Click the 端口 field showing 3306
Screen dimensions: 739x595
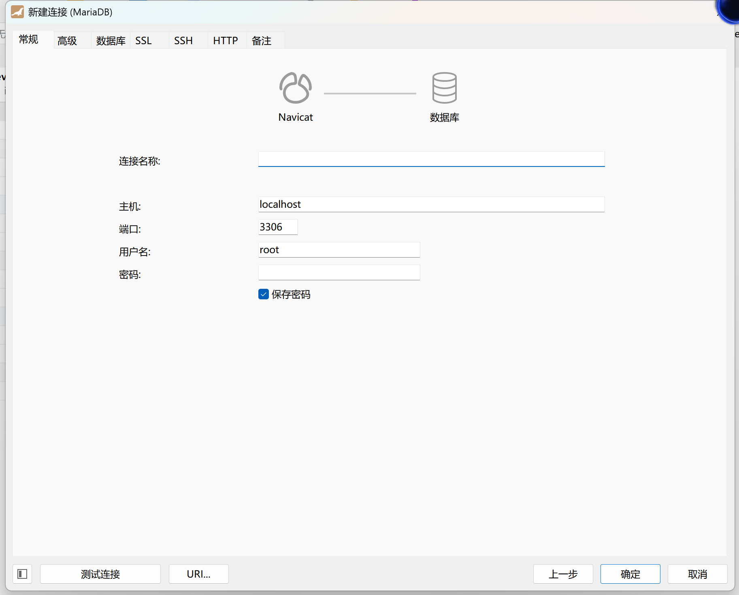pyautogui.click(x=278, y=227)
